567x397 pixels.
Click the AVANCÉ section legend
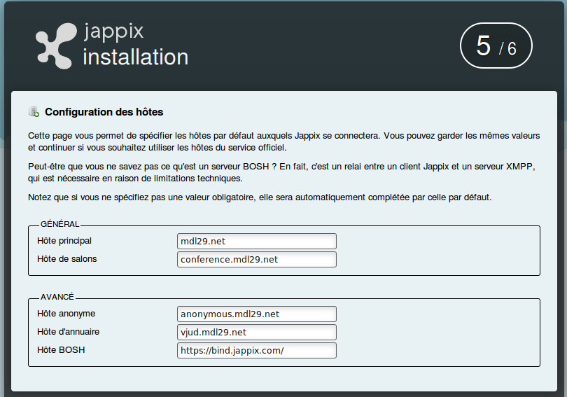[57, 297]
